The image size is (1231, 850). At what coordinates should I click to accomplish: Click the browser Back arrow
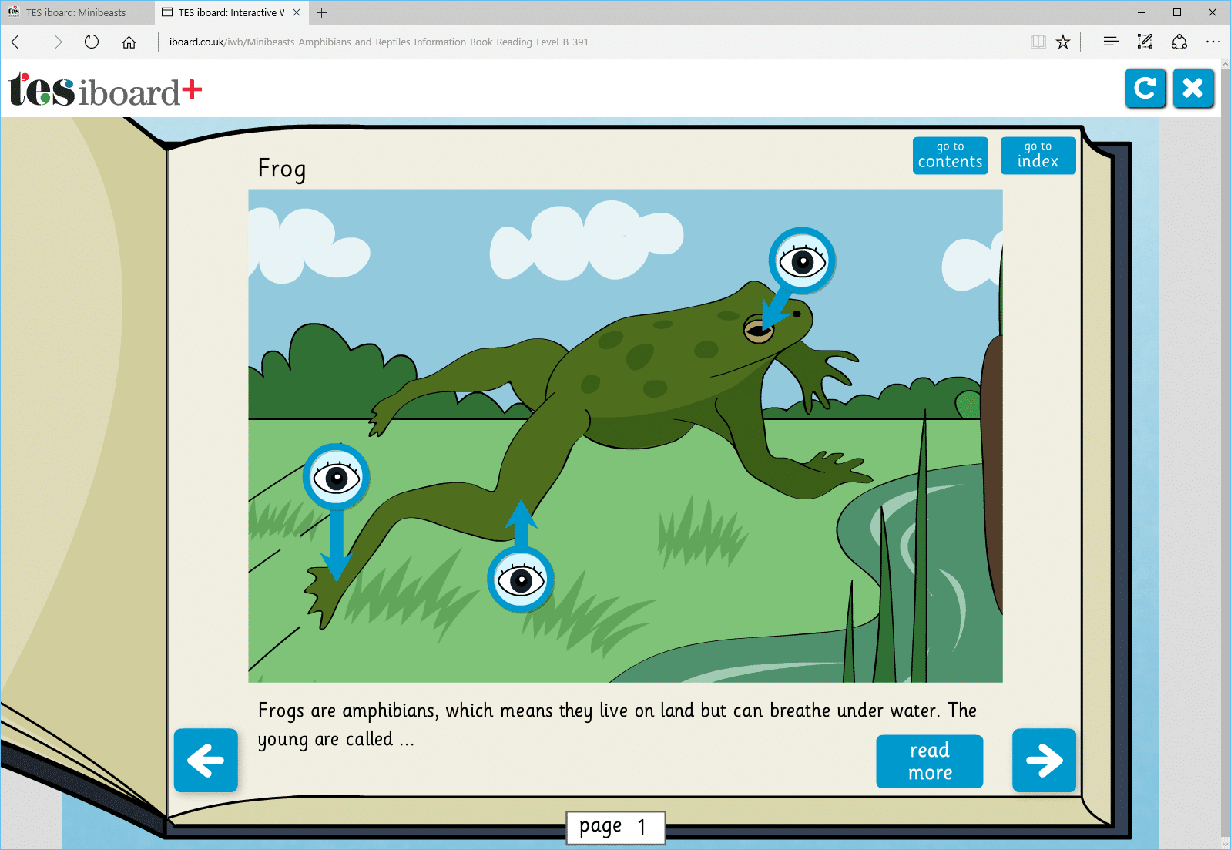(18, 42)
